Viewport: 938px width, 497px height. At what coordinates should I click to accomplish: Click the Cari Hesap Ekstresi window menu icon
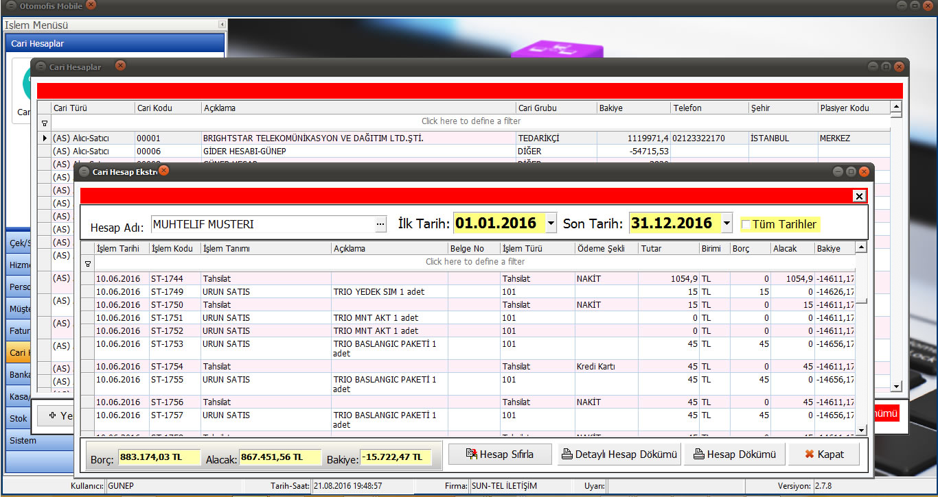point(84,171)
